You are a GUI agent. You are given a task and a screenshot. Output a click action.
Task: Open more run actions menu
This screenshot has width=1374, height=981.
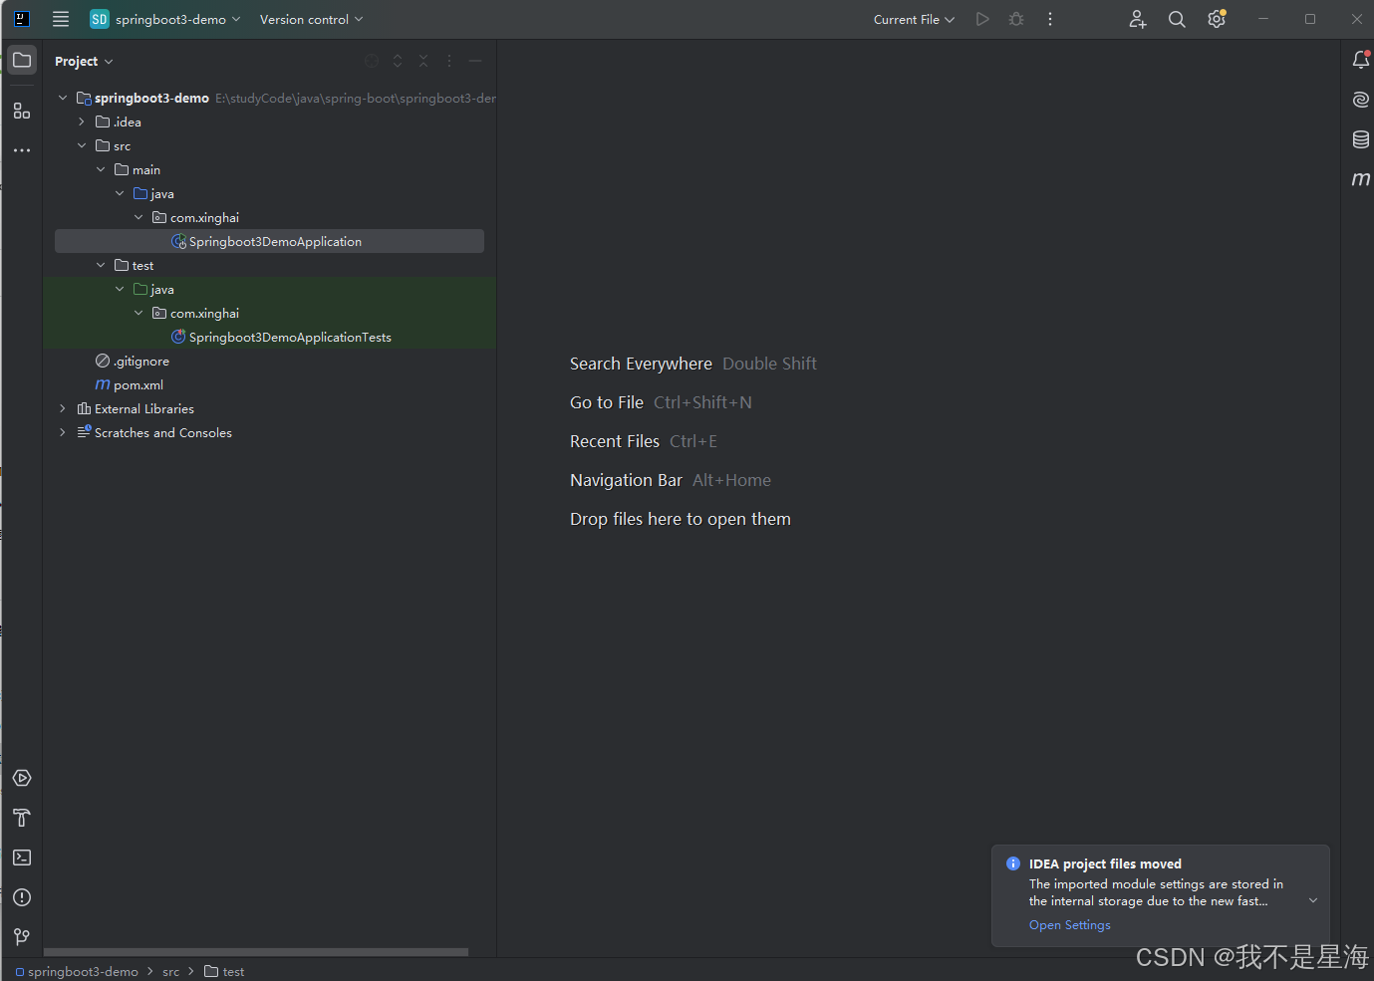(1050, 19)
